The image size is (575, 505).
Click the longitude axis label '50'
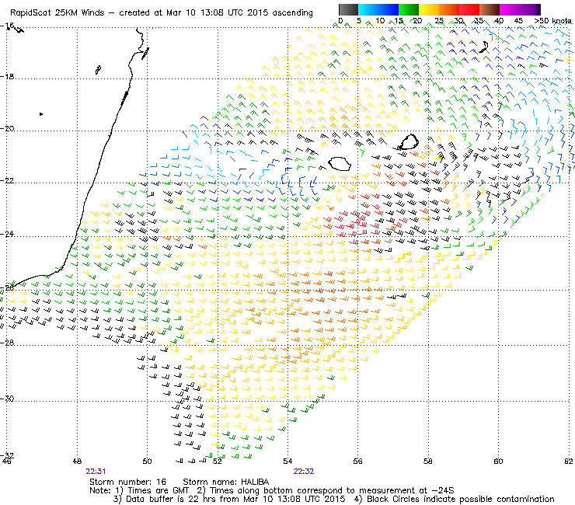[147, 461]
